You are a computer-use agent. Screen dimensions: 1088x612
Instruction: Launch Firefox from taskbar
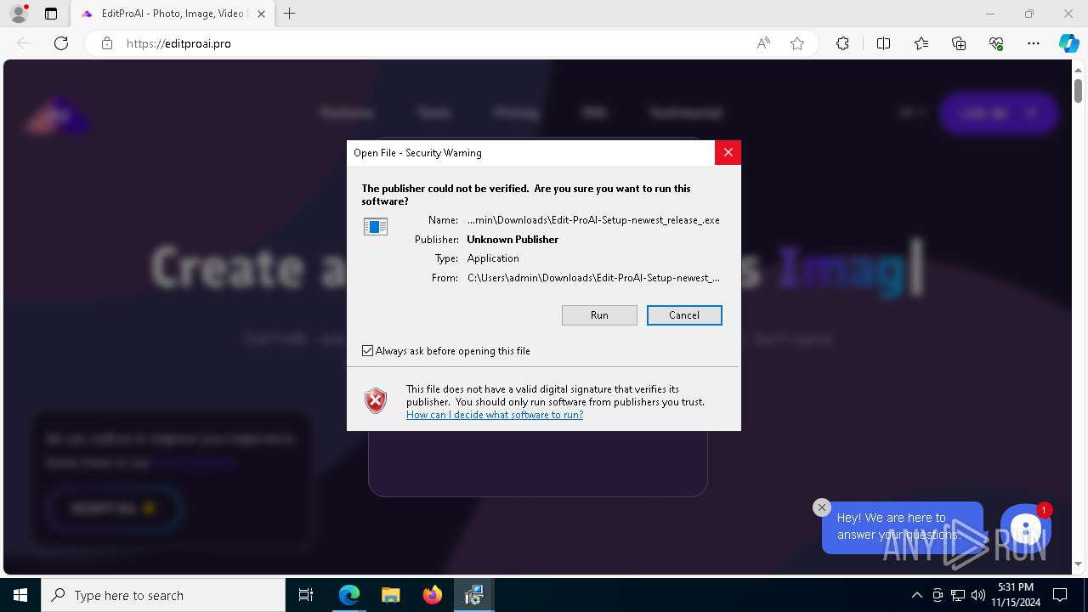[x=433, y=595]
